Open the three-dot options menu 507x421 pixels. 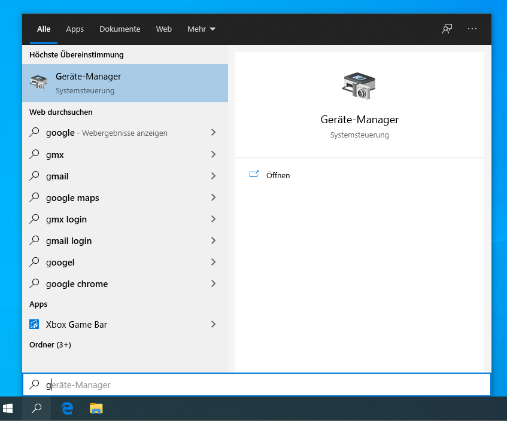[472, 29]
